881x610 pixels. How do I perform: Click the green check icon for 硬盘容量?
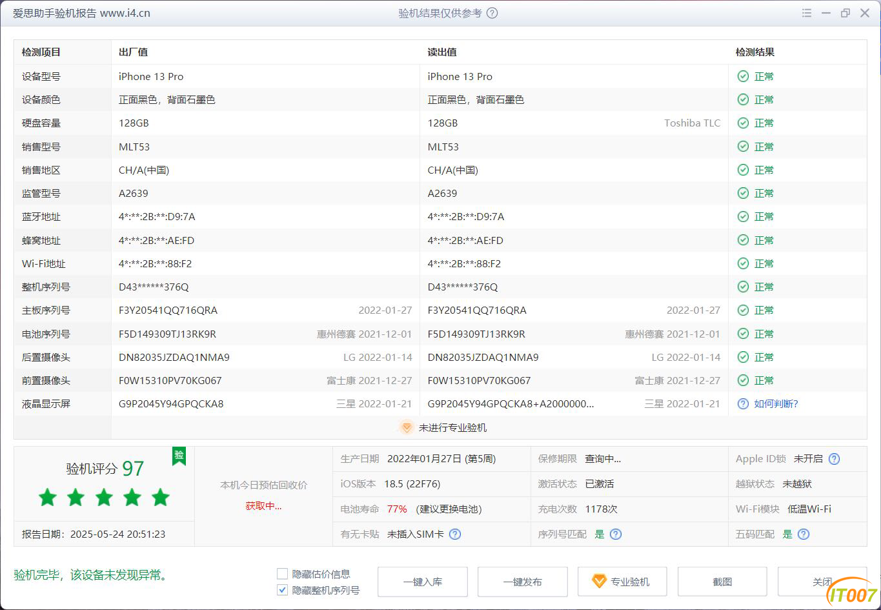pos(743,123)
